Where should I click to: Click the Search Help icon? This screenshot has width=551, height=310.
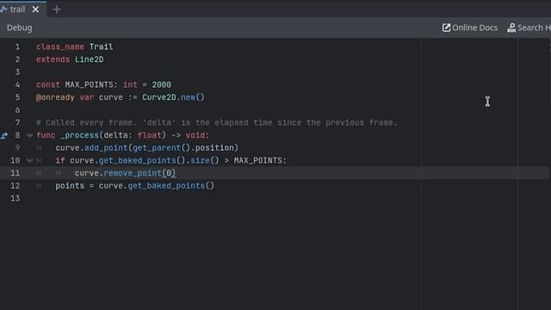point(511,28)
